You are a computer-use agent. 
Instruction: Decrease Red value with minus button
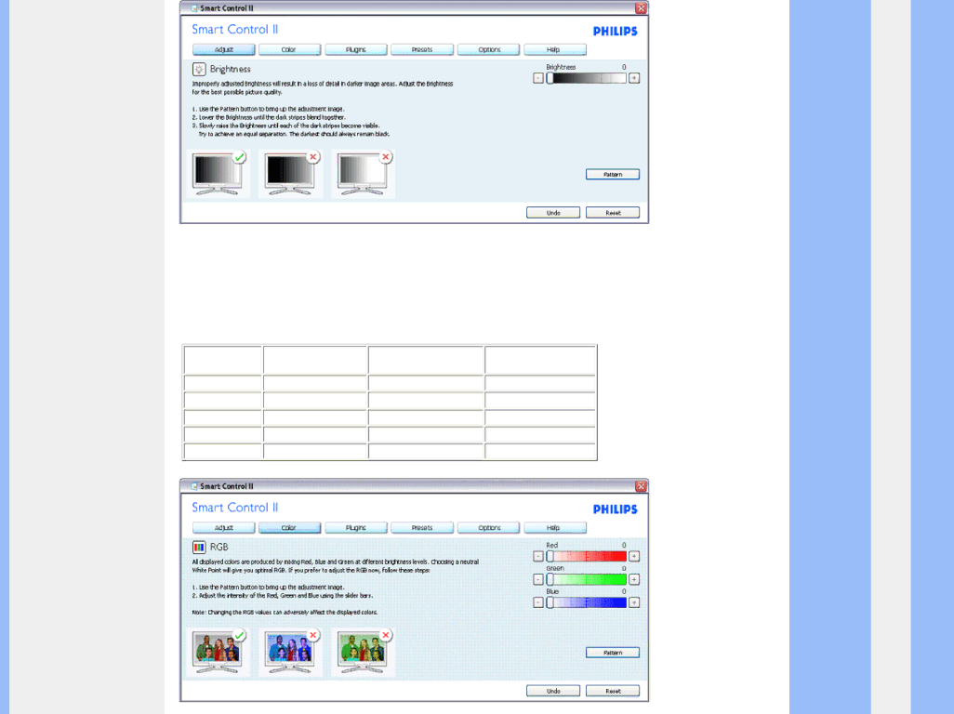coord(537,557)
